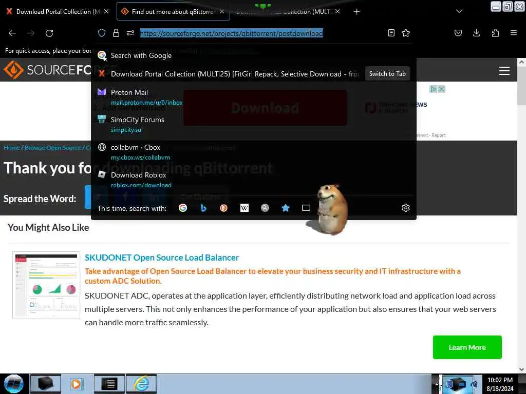The image size is (526, 394).
Task: Show hidden system tray icons
Action: click(x=437, y=384)
